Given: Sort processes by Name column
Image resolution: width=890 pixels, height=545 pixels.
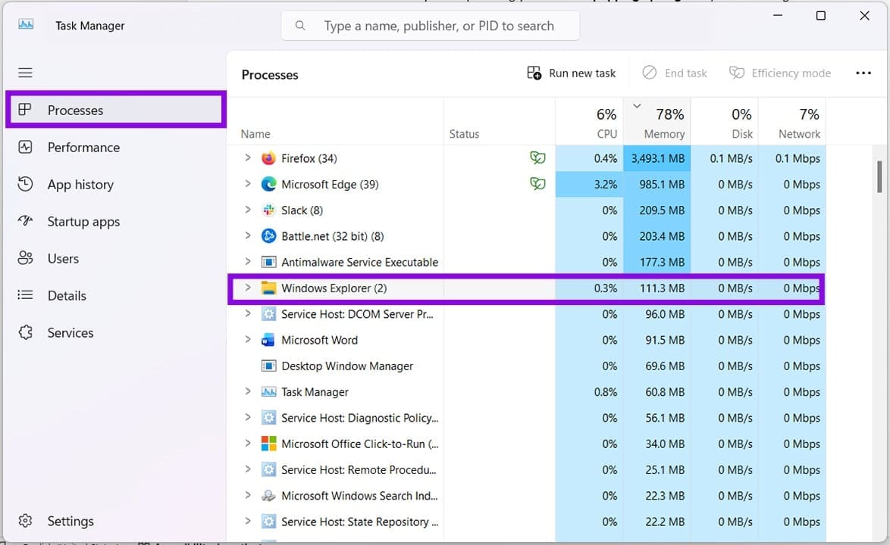Looking at the screenshot, I should click(335, 121).
